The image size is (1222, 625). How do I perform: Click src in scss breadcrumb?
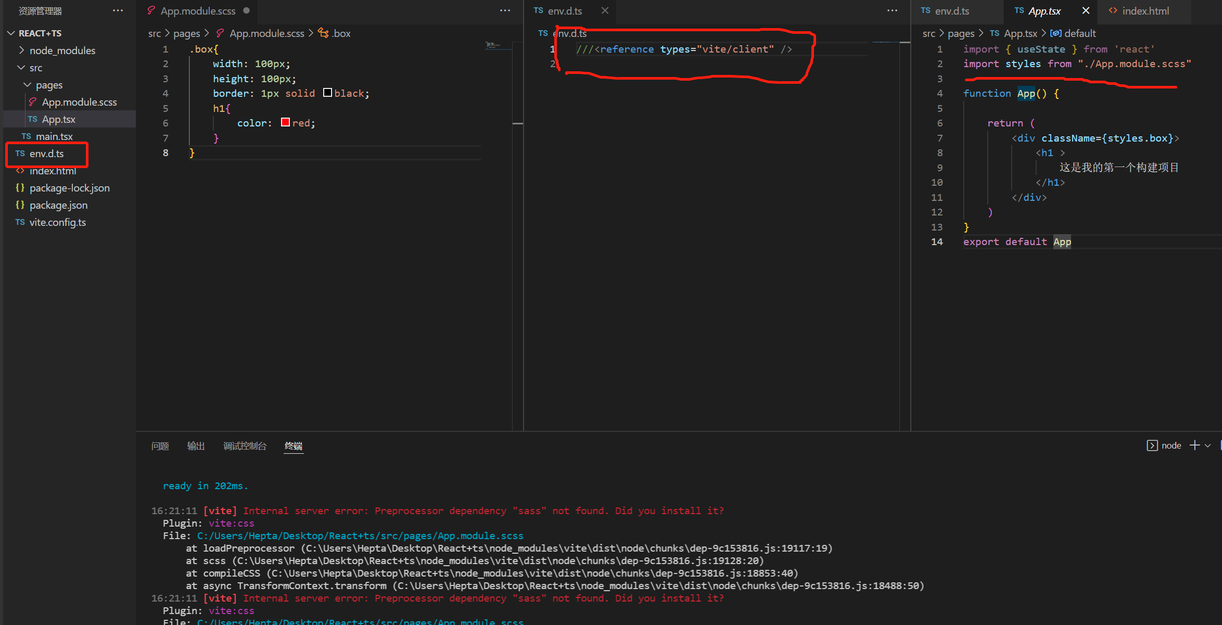pos(154,33)
